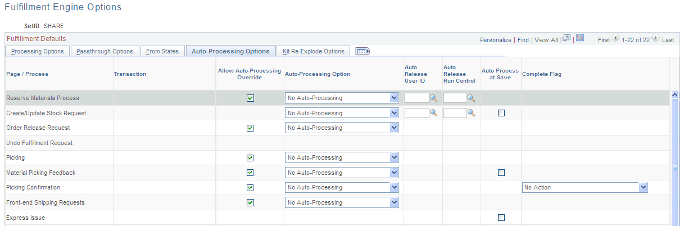Uncheck Allow Override for Order Release Request
The image size is (684, 226).
[x=250, y=128]
